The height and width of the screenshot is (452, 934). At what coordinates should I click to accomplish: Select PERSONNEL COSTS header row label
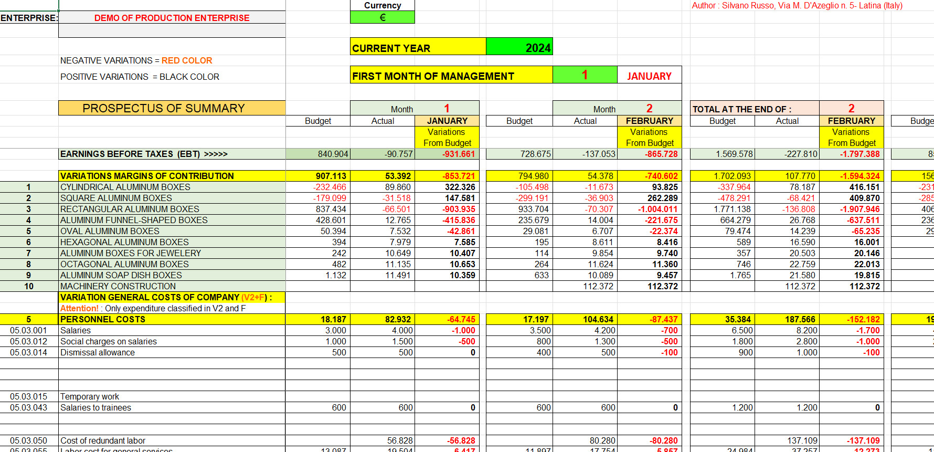172,319
